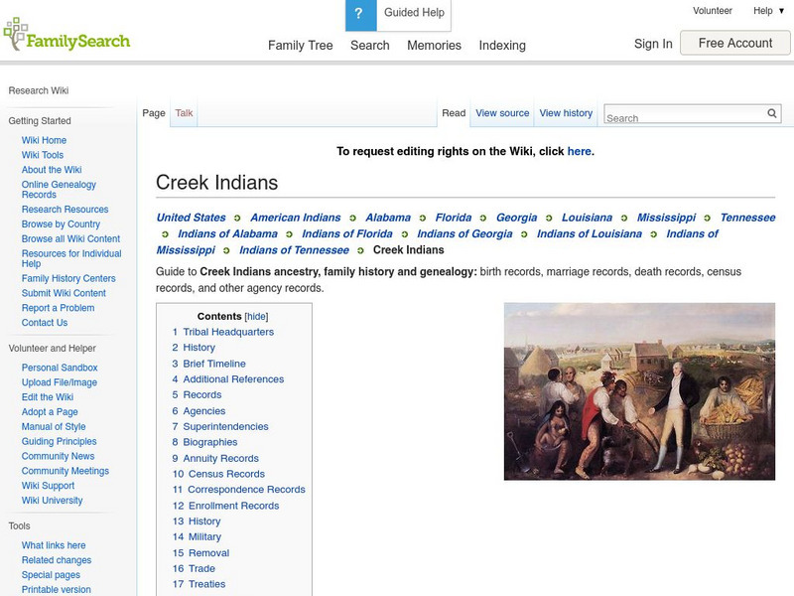794x596 pixels.
Task: Click the Free Account button
Action: (x=734, y=43)
